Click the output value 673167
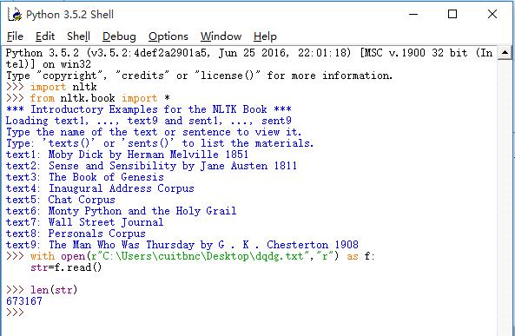The image size is (515, 336). [24, 301]
